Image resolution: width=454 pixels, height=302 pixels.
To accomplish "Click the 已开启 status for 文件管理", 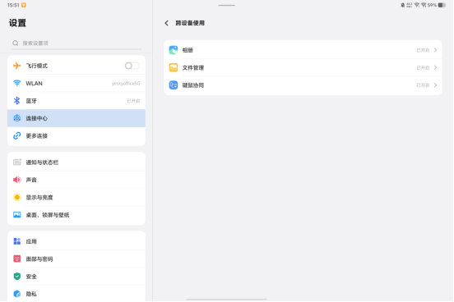I will pyautogui.click(x=423, y=67).
